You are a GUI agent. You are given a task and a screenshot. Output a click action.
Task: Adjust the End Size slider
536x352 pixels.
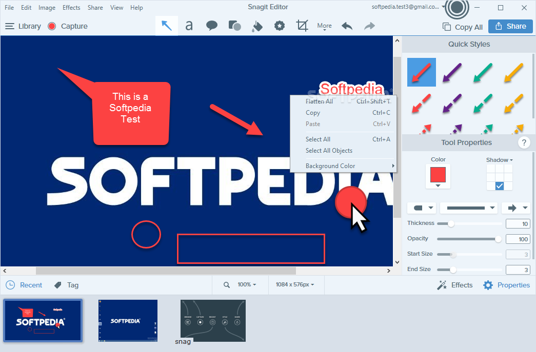[453, 270]
